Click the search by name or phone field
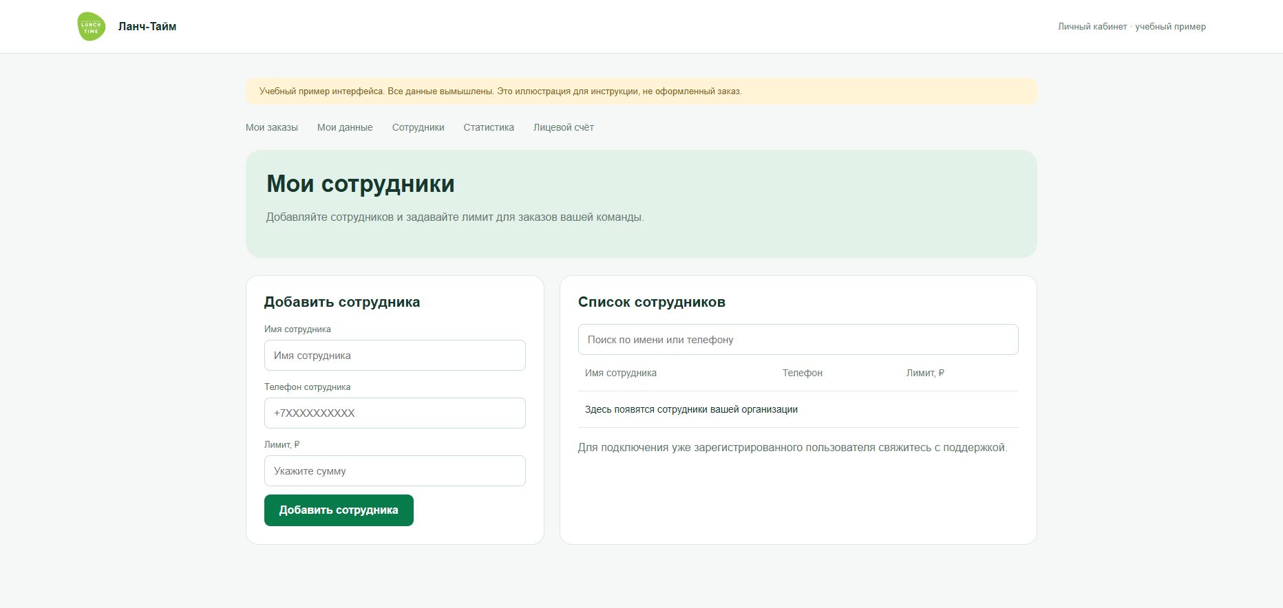The height and width of the screenshot is (608, 1283). tap(798, 340)
